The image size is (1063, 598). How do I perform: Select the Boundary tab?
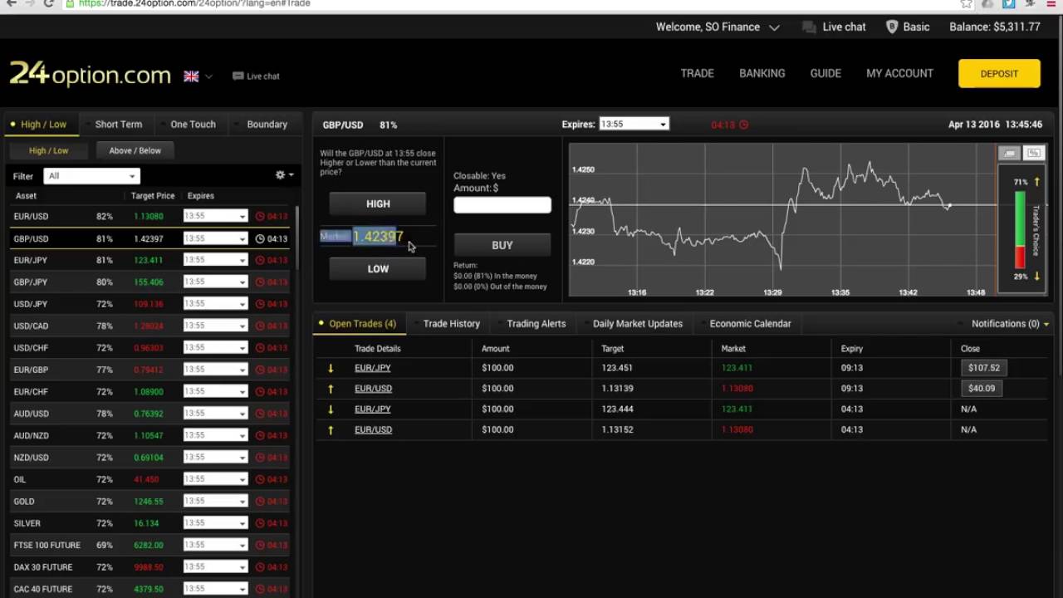267,125
